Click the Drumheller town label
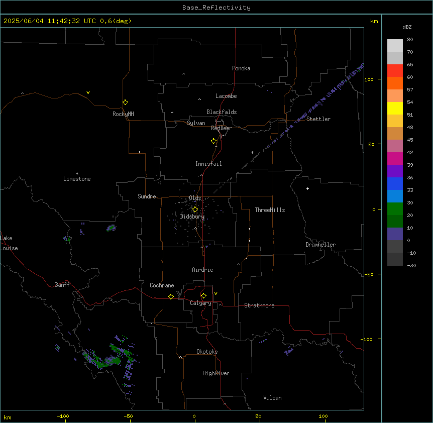 [x=320, y=245]
